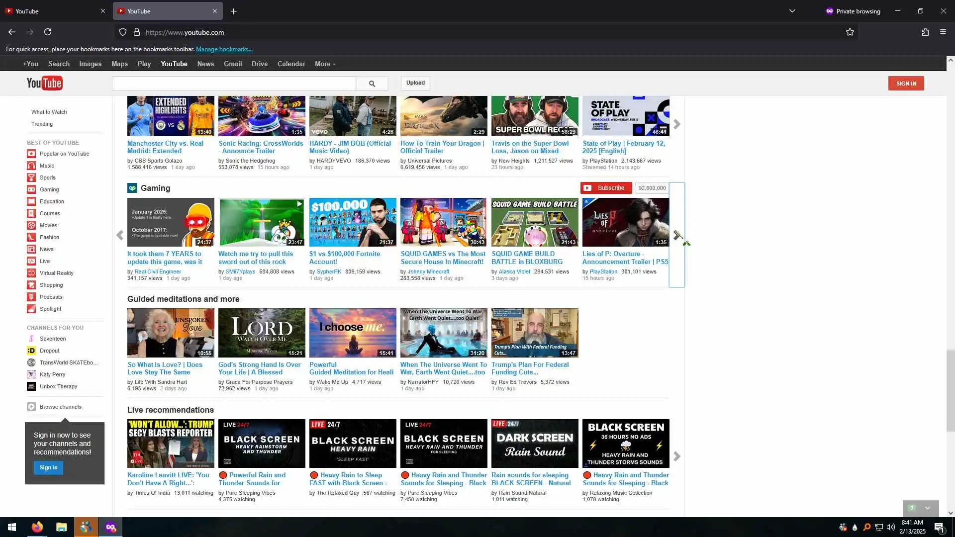955x537 pixels.
Task: Click the search magnifier button
Action: click(372, 84)
